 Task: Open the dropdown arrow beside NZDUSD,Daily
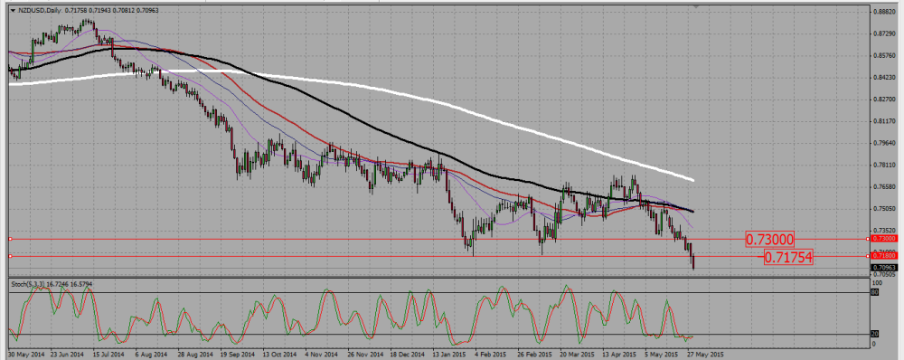point(12,10)
